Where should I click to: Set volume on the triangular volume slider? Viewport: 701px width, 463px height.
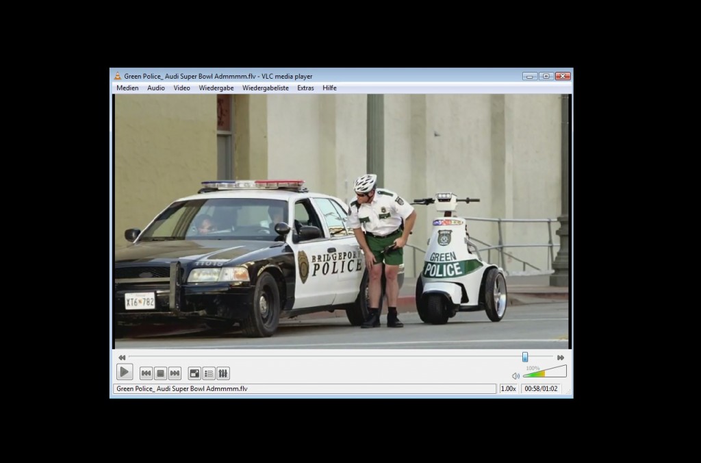(x=545, y=373)
